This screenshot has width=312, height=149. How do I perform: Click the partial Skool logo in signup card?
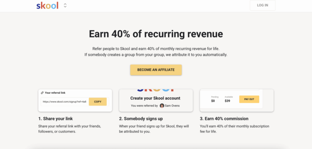pyautogui.click(x=156, y=90)
